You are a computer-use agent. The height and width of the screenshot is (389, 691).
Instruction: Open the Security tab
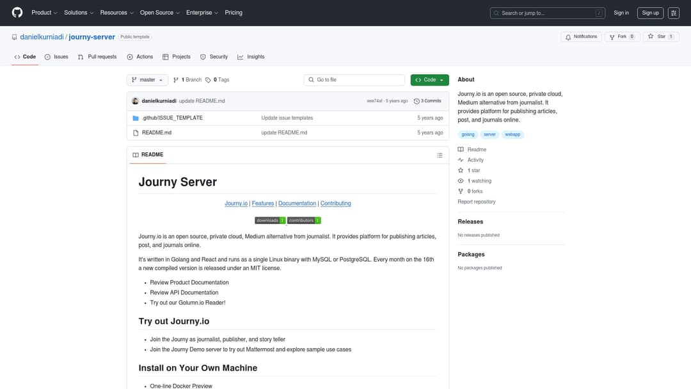coord(214,57)
